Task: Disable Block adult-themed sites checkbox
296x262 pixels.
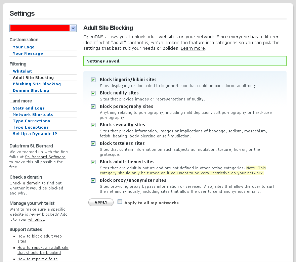Action: 93,162
